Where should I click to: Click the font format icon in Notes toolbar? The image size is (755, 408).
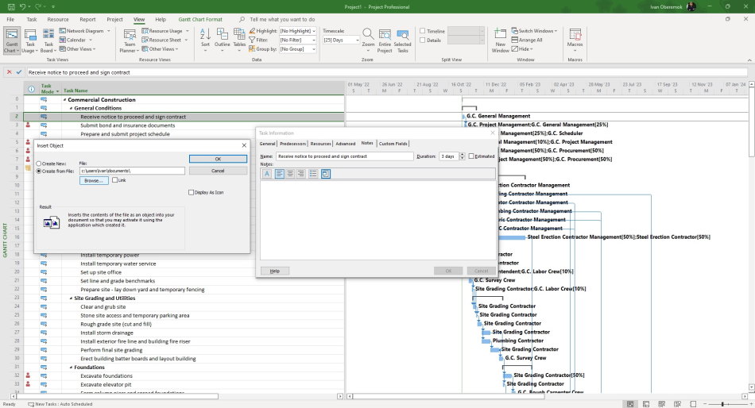pos(267,174)
